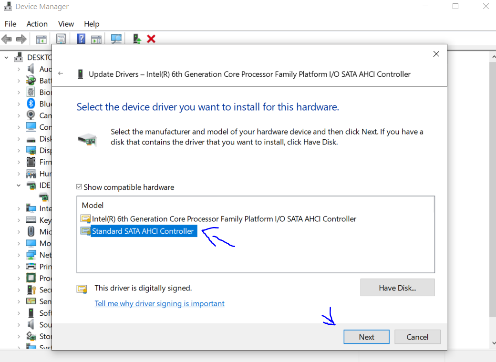Maximize the Device Manager window
The width and height of the screenshot is (496, 362).
455,6
